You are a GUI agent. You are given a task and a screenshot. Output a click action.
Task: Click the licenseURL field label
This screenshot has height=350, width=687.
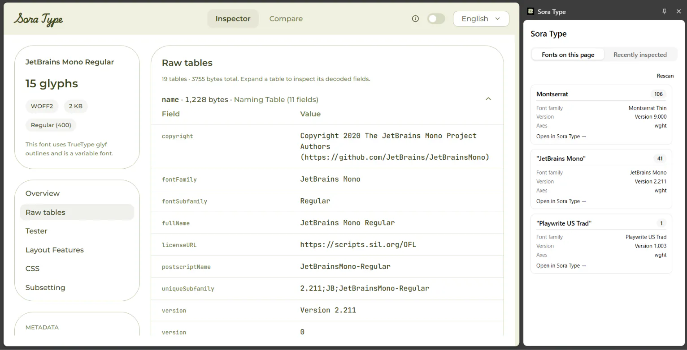(x=179, y=245)
